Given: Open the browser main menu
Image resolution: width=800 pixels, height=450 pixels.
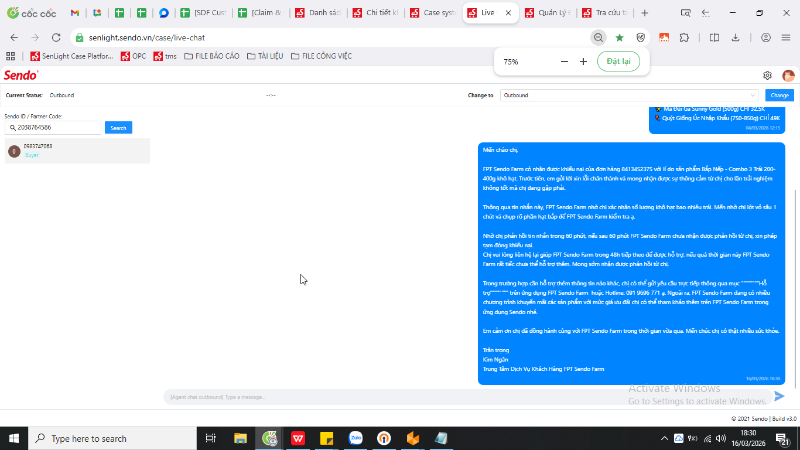Looking at the screenshot, I should (x=786, y=37).
